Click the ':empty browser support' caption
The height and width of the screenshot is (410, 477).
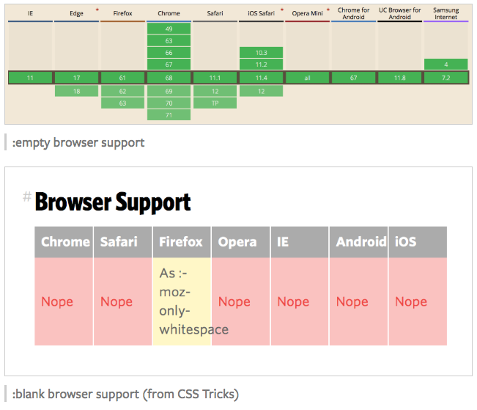coord(78,142)
